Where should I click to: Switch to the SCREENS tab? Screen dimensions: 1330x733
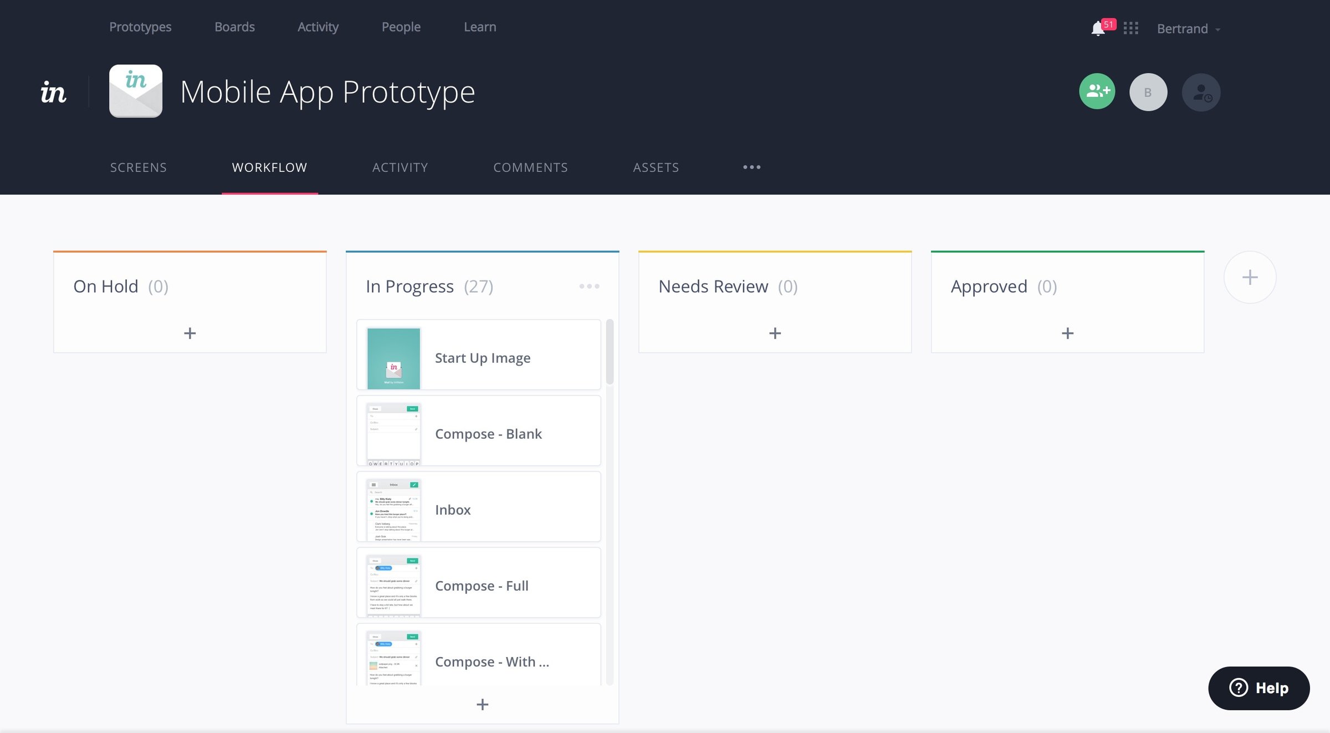pyautogui.click(x=138, y=167)
